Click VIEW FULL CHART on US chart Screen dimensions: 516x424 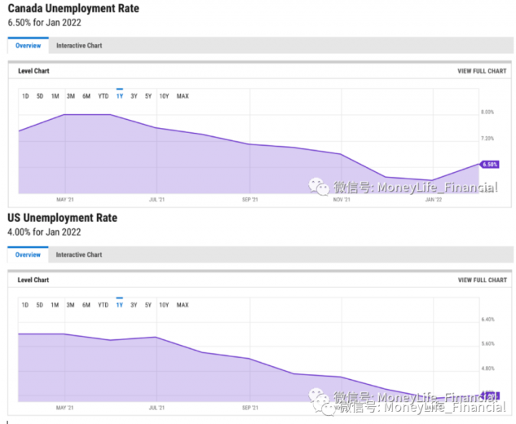[482, 280]
